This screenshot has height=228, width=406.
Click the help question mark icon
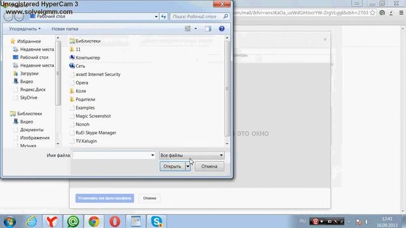pyautogui.click(x=221, y=28)
